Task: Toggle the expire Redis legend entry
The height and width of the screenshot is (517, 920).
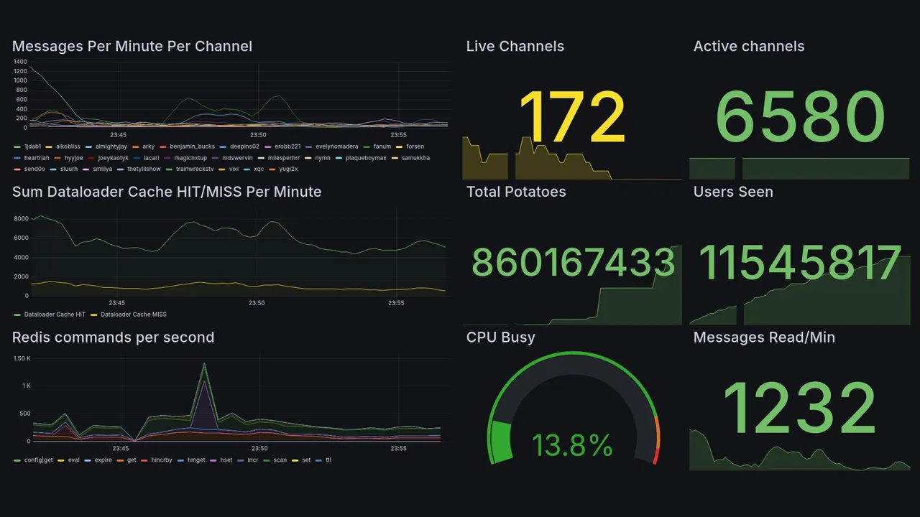Action: point(103,460)
